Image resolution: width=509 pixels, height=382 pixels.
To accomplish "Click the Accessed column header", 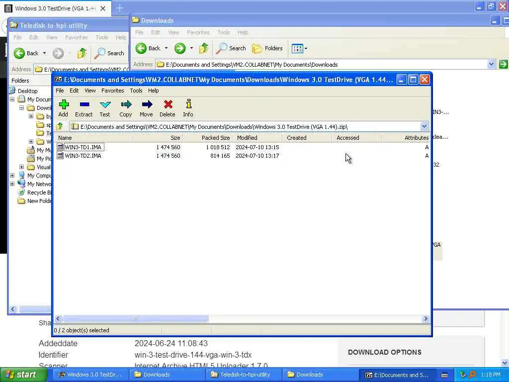I will (x=356, y=138).
